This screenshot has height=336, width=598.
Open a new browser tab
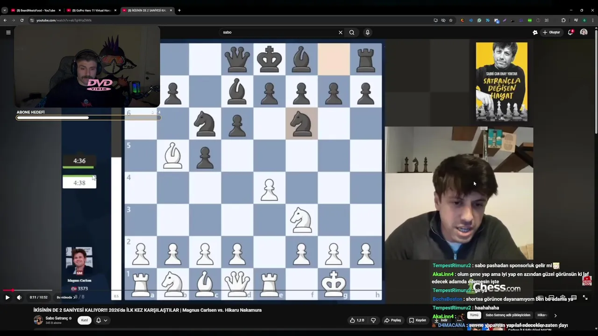179,10
